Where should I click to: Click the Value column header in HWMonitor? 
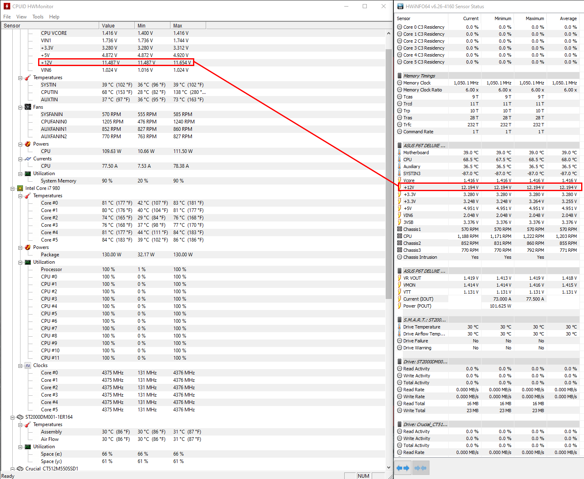(117, 25)
